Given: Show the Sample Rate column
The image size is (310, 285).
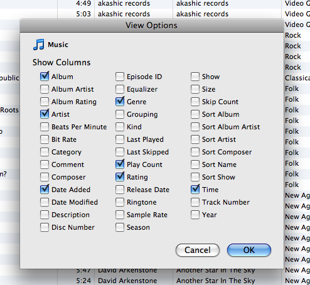Looking at the screenshot, I should 120,215.
